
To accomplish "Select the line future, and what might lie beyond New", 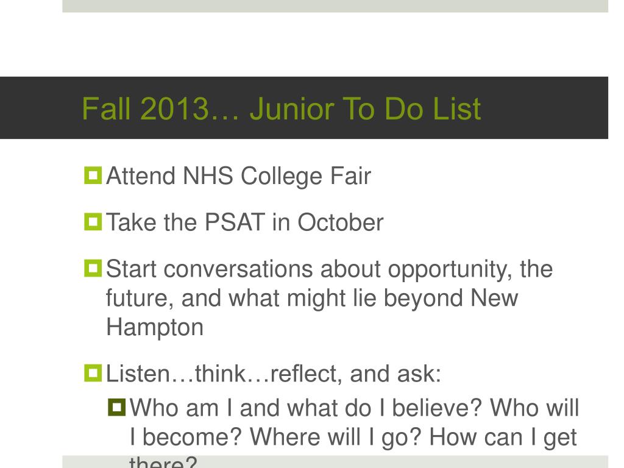I will tap(312, 299).
